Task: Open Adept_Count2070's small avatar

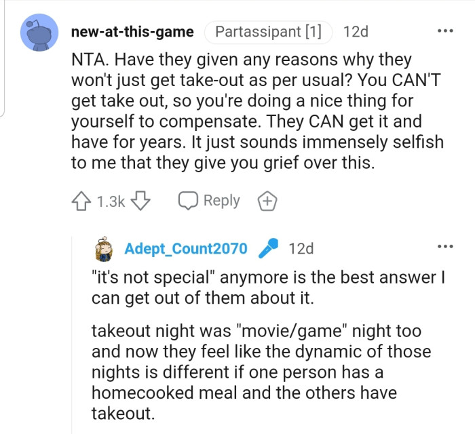Action: (x=105, y=249)
